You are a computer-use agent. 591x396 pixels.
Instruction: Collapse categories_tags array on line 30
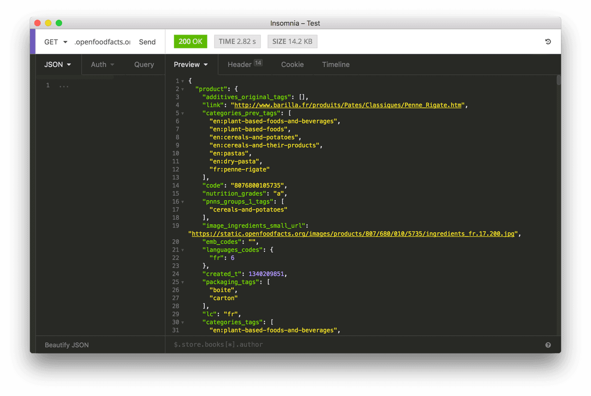coord(183,323)
